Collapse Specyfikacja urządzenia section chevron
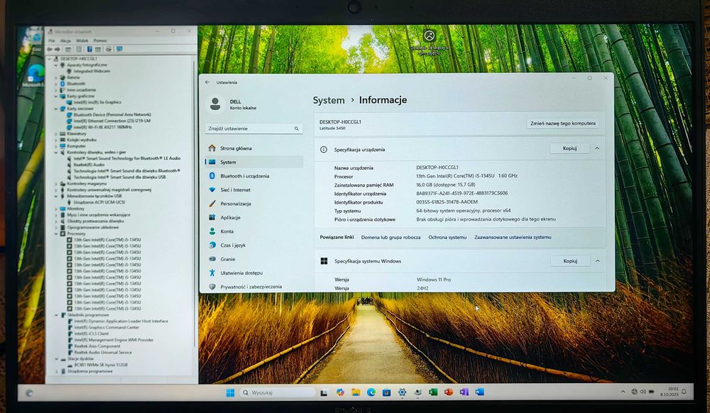The image size is (710, 413). tap(597, 148)
